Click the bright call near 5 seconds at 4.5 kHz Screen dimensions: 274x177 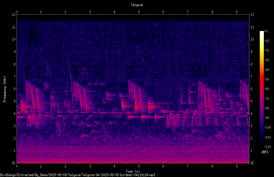pyautogui.click(x=138, y=107)
